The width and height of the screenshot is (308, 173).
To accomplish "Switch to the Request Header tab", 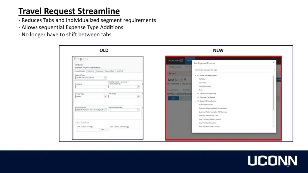I will [80, 71].
